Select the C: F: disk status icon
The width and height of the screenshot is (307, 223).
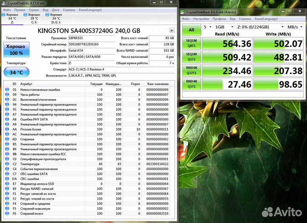pyautogui.click(x=25, y=14)
